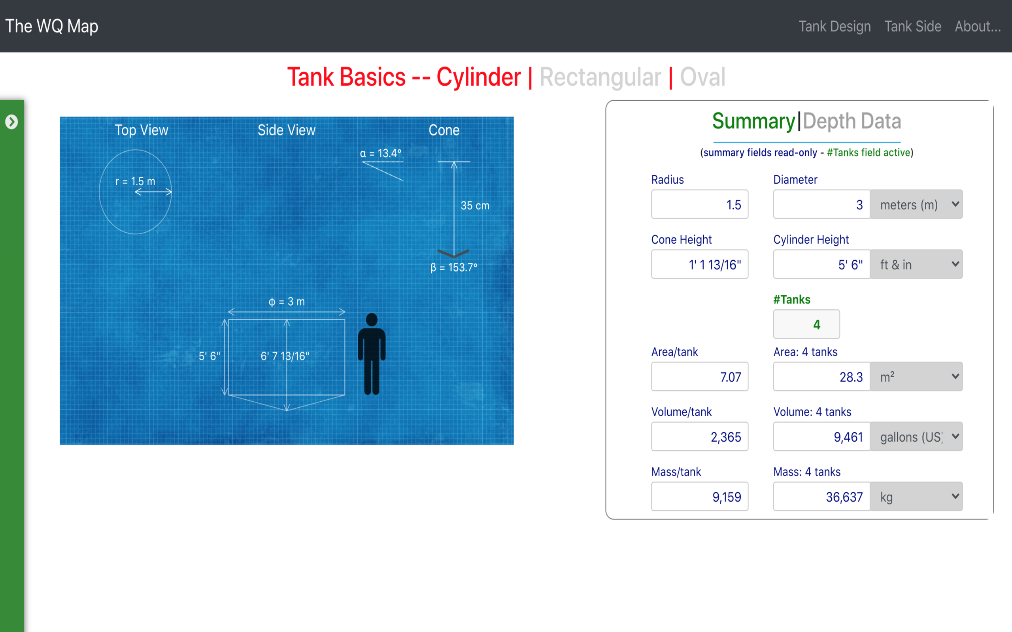
Task: Click The WQ Map site title
Action: click(52, 26)
